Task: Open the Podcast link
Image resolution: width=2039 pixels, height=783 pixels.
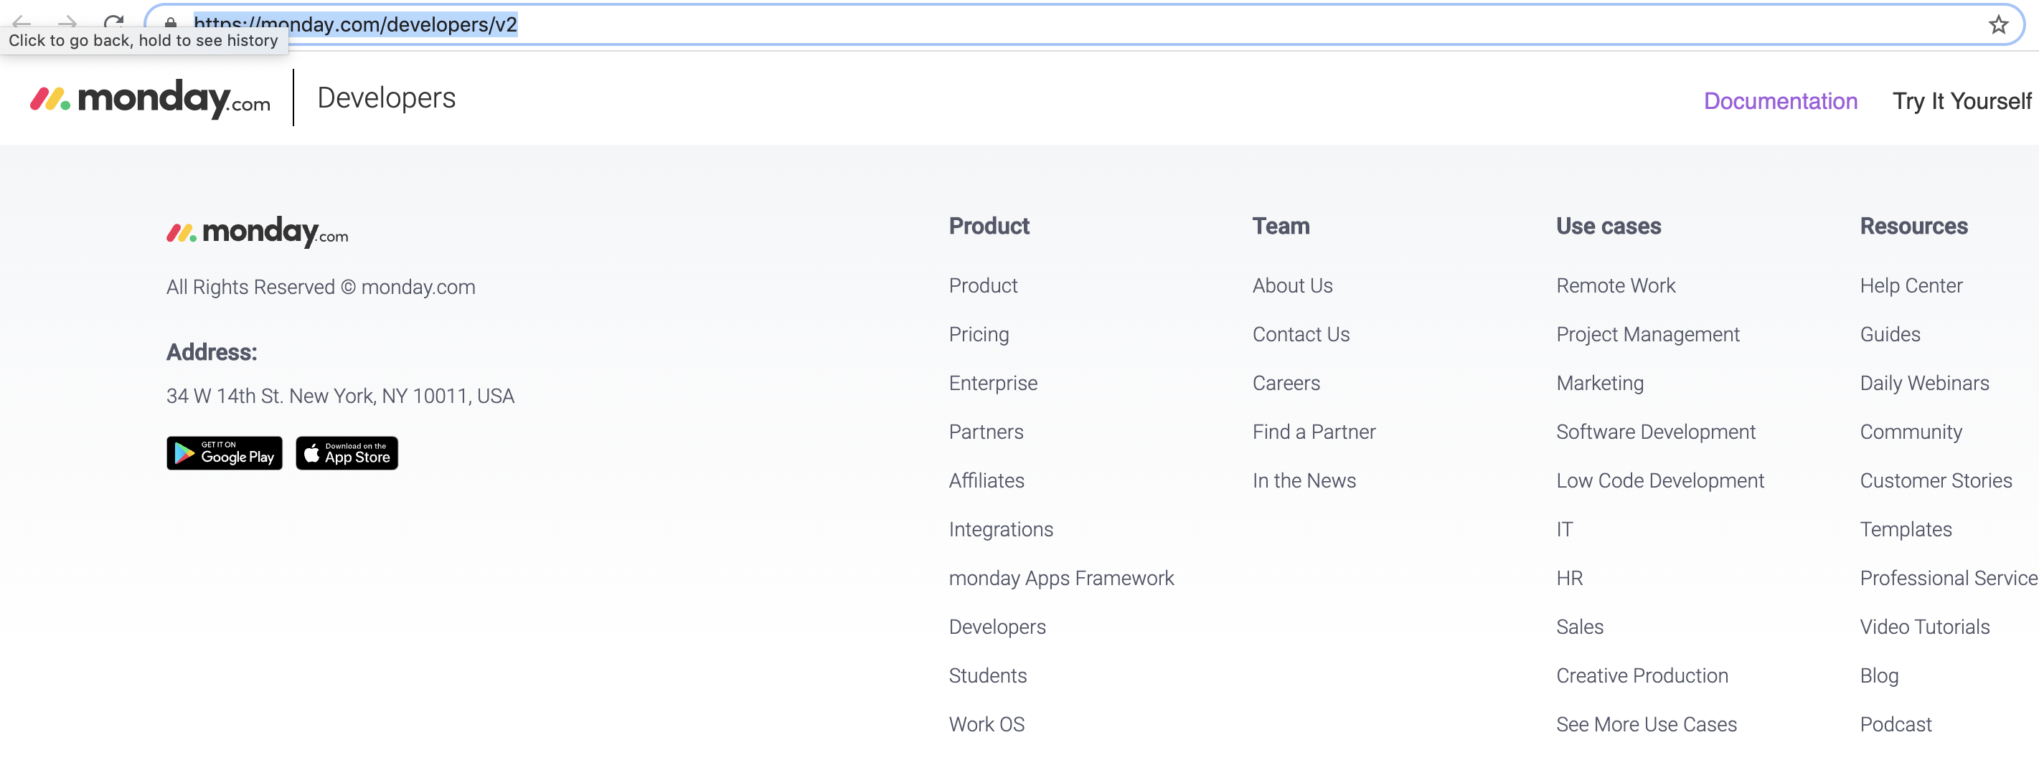Action: pyautogui.click(x=1896, y=724)
